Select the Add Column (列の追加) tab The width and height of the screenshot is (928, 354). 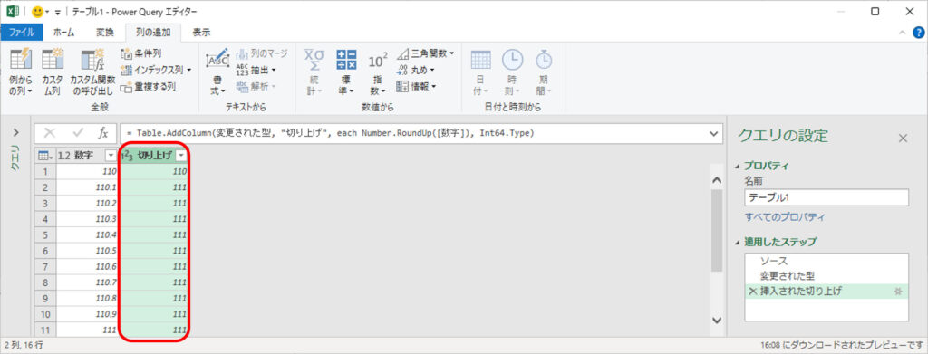153,33
